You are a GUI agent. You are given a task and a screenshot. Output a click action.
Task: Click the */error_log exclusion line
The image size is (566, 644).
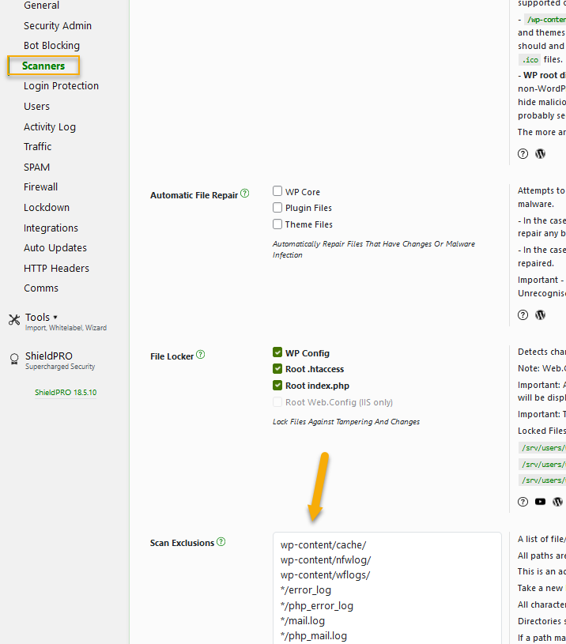[x=306, y=590]
